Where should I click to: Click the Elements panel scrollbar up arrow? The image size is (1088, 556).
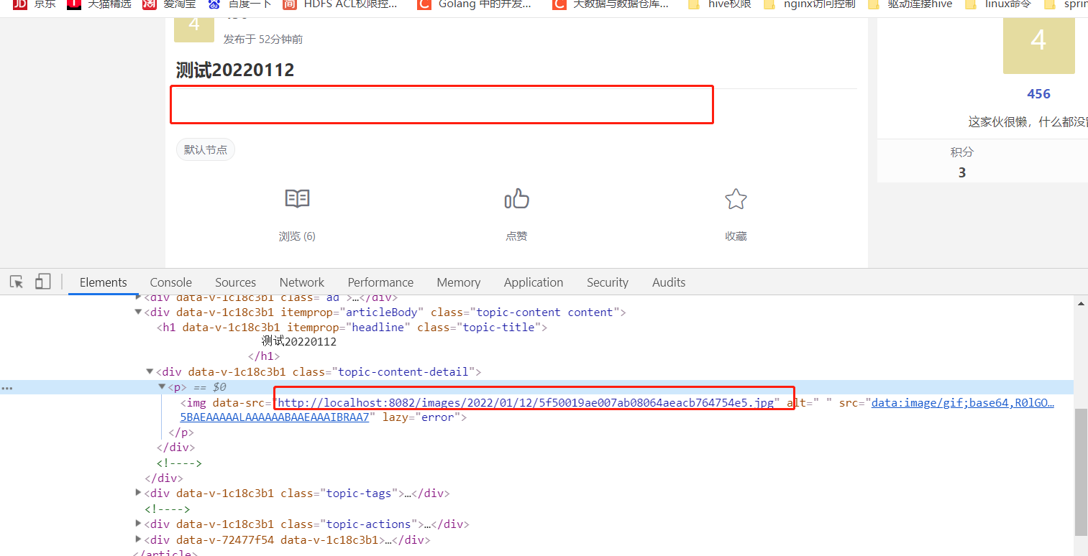tap(1081, 303)
